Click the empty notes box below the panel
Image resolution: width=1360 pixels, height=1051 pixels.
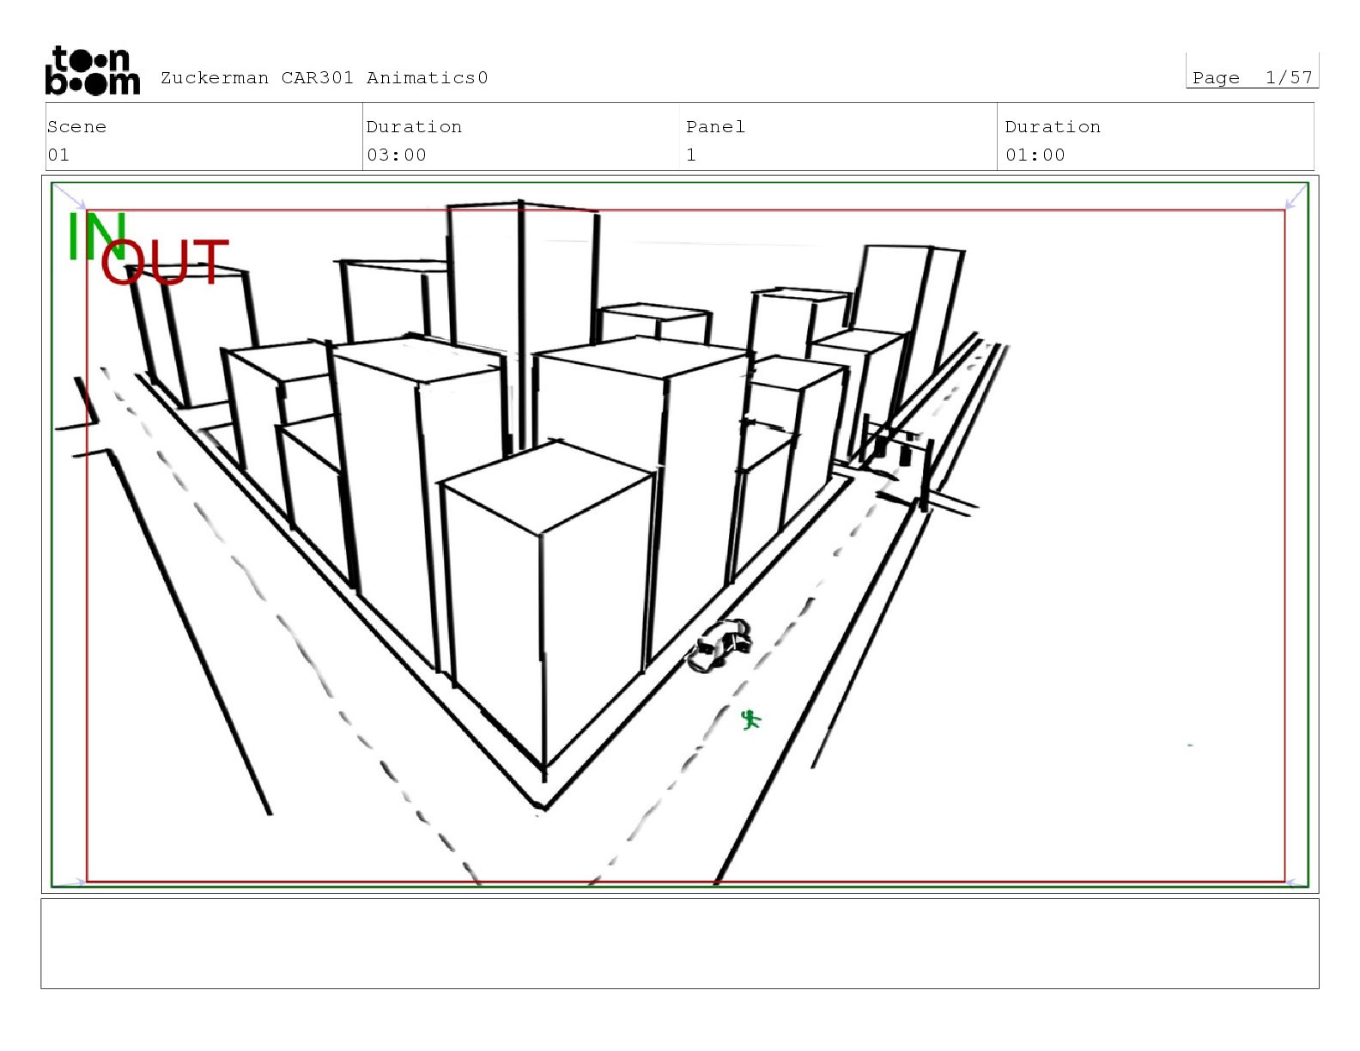[x=680, y=944]
